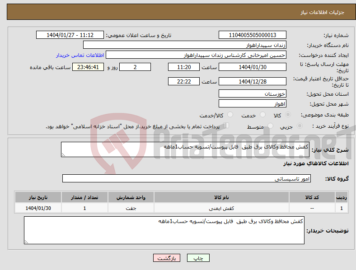Click the جفت unit cell
Viewport: 356px width, 270px height.
[x=131, y=208]
